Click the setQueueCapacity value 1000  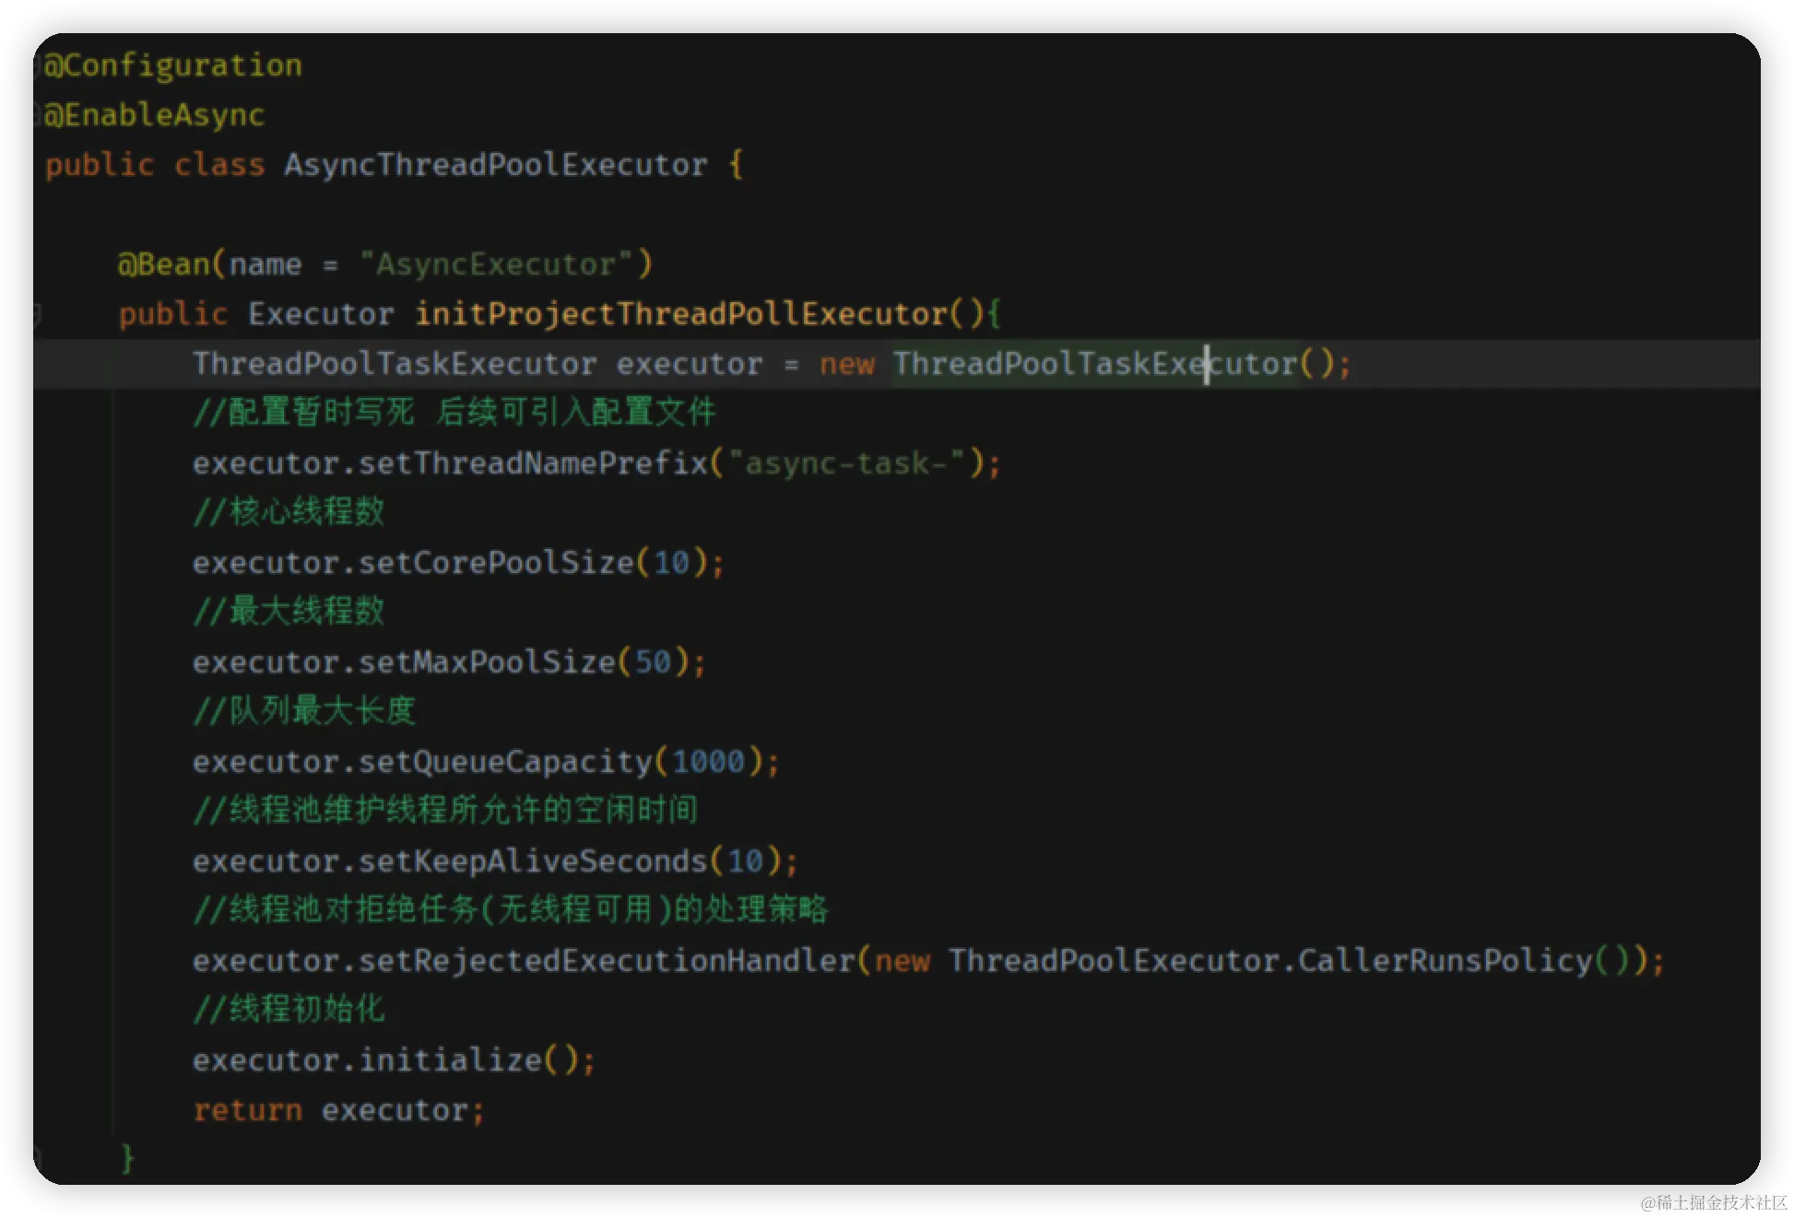[x=708, y=762]
